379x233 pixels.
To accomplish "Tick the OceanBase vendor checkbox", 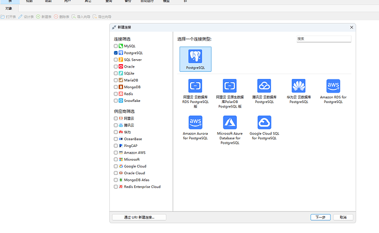I will (115, 139).
